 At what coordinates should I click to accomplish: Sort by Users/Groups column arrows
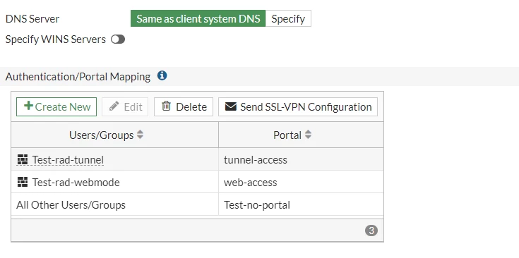(140, 135)
